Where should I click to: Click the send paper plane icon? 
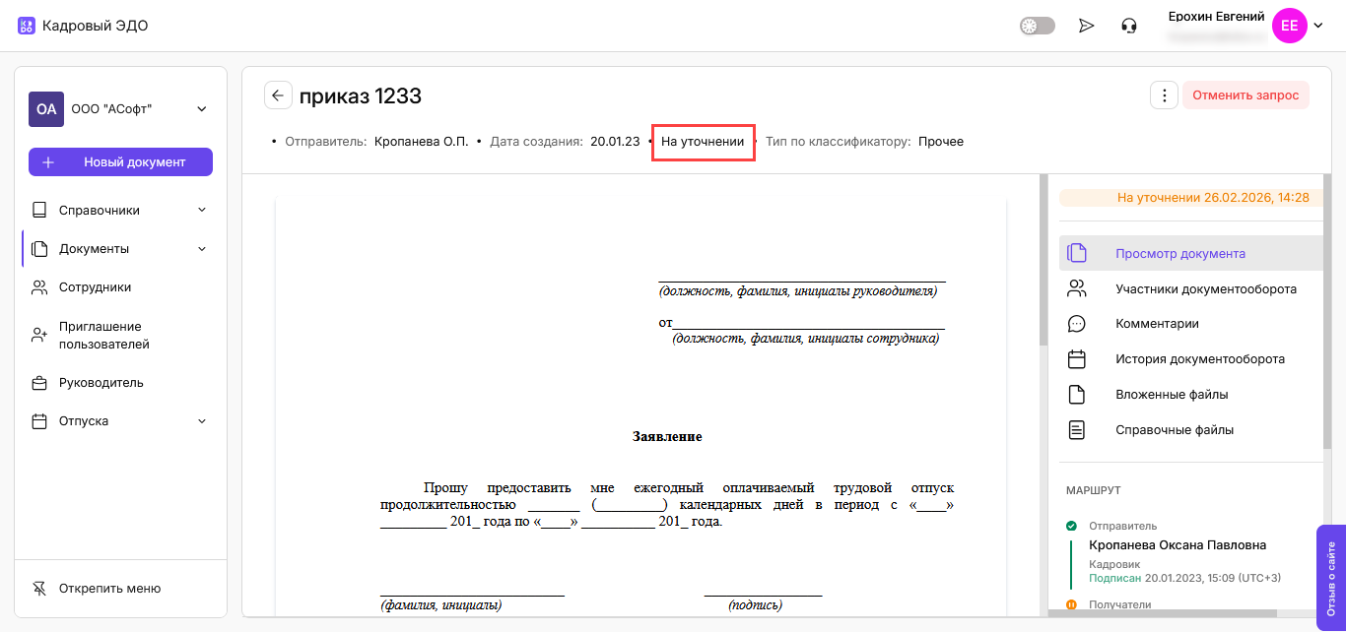point(1087,26)
